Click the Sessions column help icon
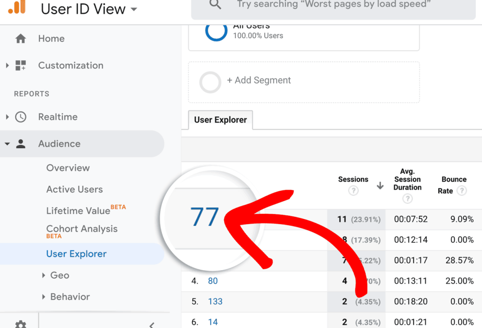482x328 pixels. (353, 191)
